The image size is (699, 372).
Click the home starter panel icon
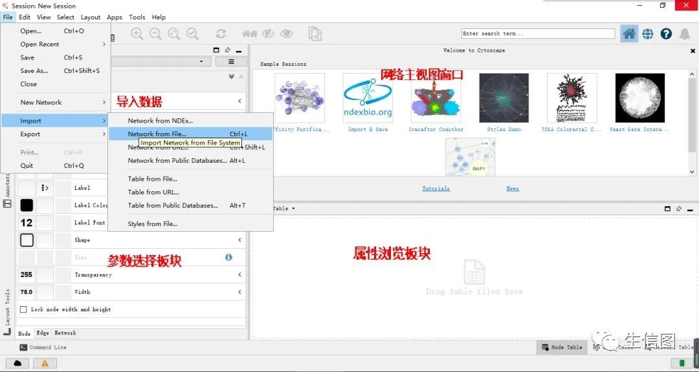629,34
